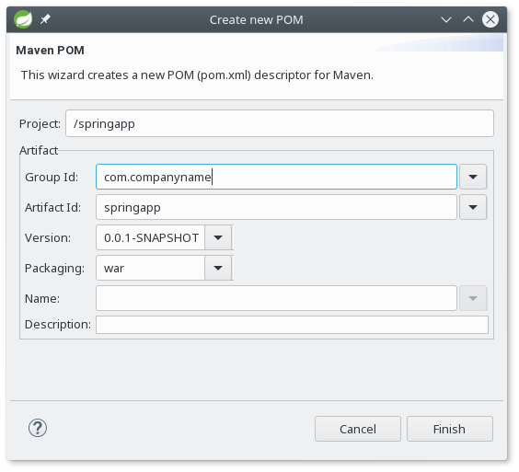Click the Version 0.0.1-SNAPSHOT text box
This screenshot has height=472, width=519.
pos(151,237)
